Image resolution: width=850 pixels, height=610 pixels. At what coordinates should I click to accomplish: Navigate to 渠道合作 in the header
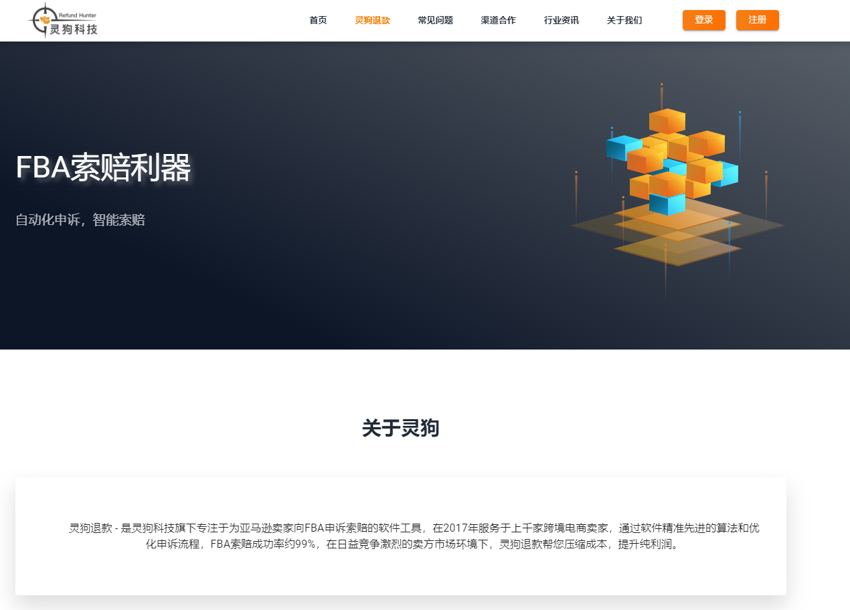[498, 20]
